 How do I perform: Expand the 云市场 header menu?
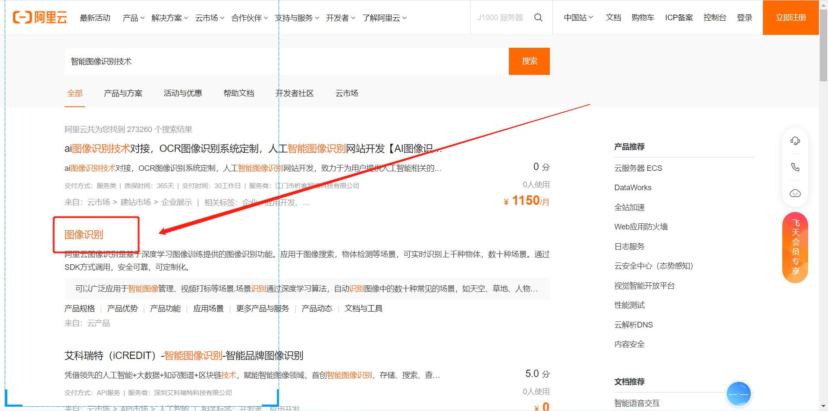click(210, 18)
